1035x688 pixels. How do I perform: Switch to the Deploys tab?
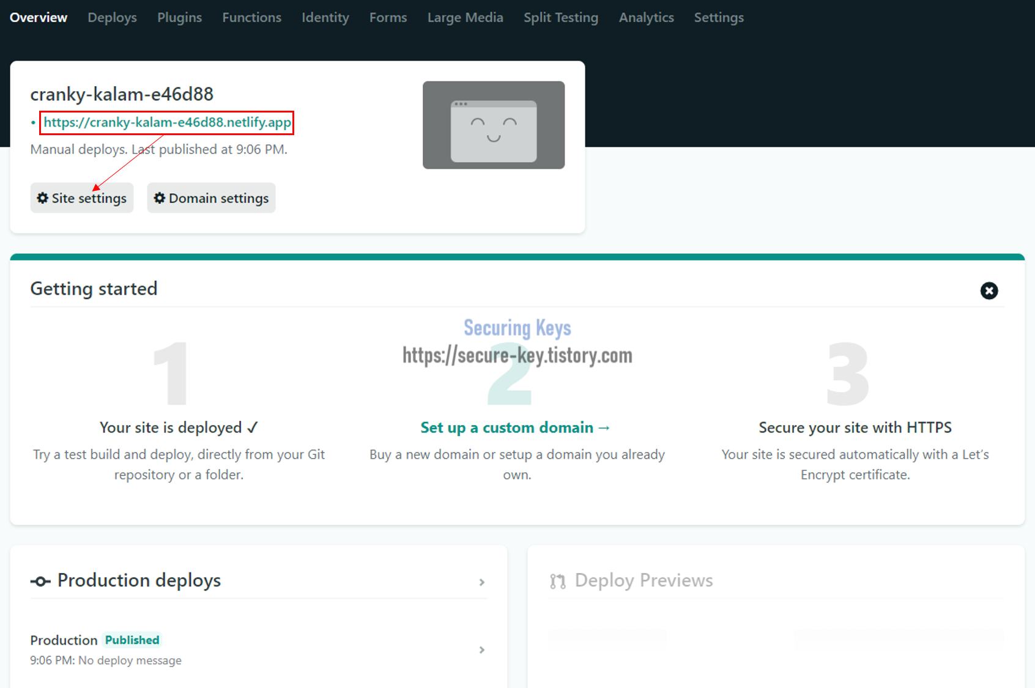tap(112, 18)
